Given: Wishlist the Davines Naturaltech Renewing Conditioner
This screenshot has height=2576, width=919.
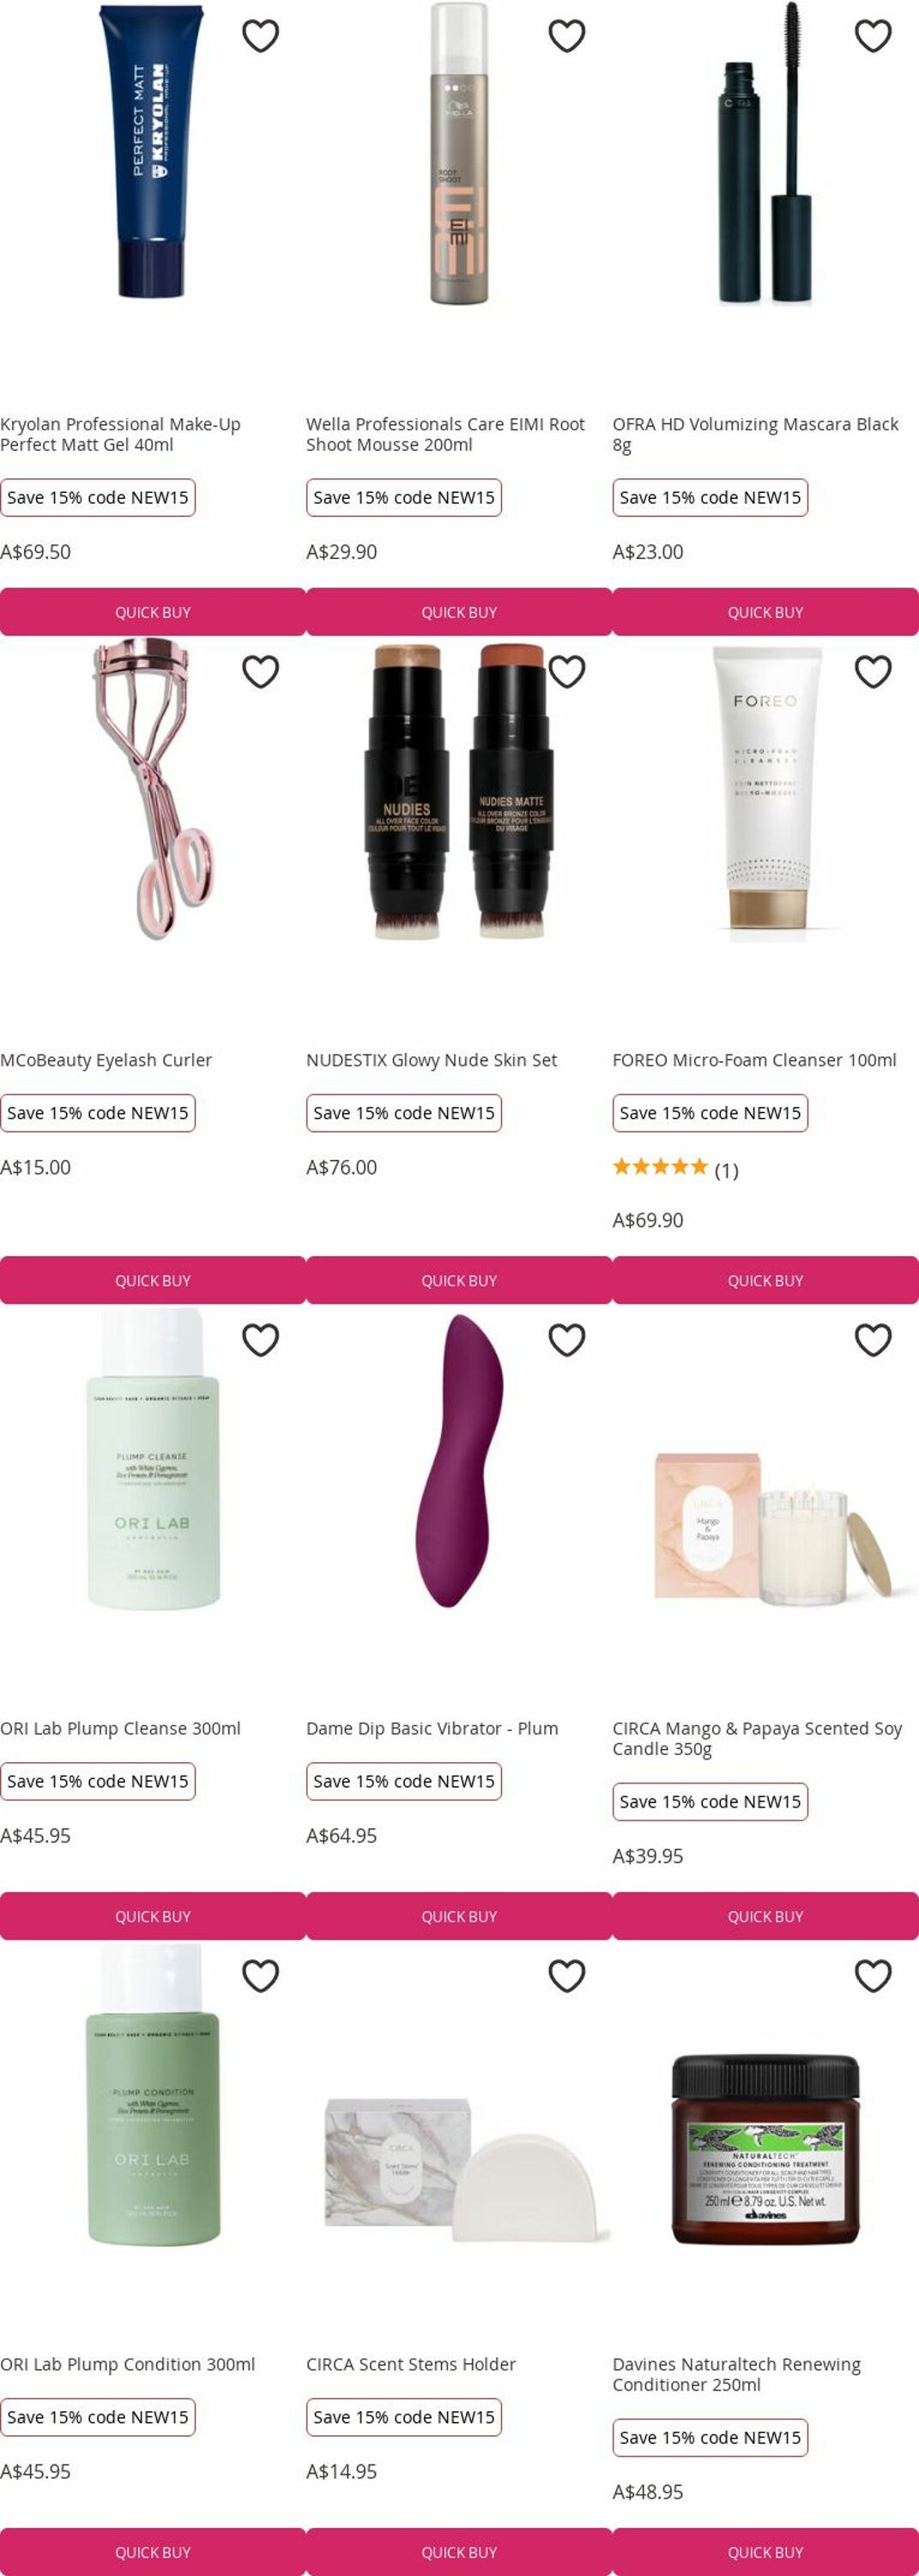Looking at the screenshot, I should (873, 1976).
